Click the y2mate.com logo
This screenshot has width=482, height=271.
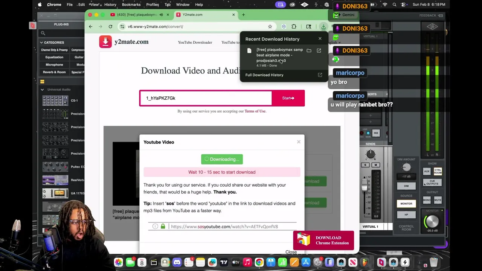tap(124, 42)
